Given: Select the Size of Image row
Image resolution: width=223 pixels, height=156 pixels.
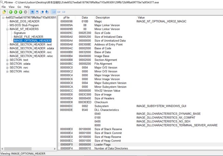Looking at the screenshot, I should click(140, 95).
